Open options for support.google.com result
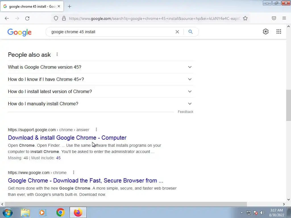The width and height of the screenshot is (291, 218). [96, 129]
